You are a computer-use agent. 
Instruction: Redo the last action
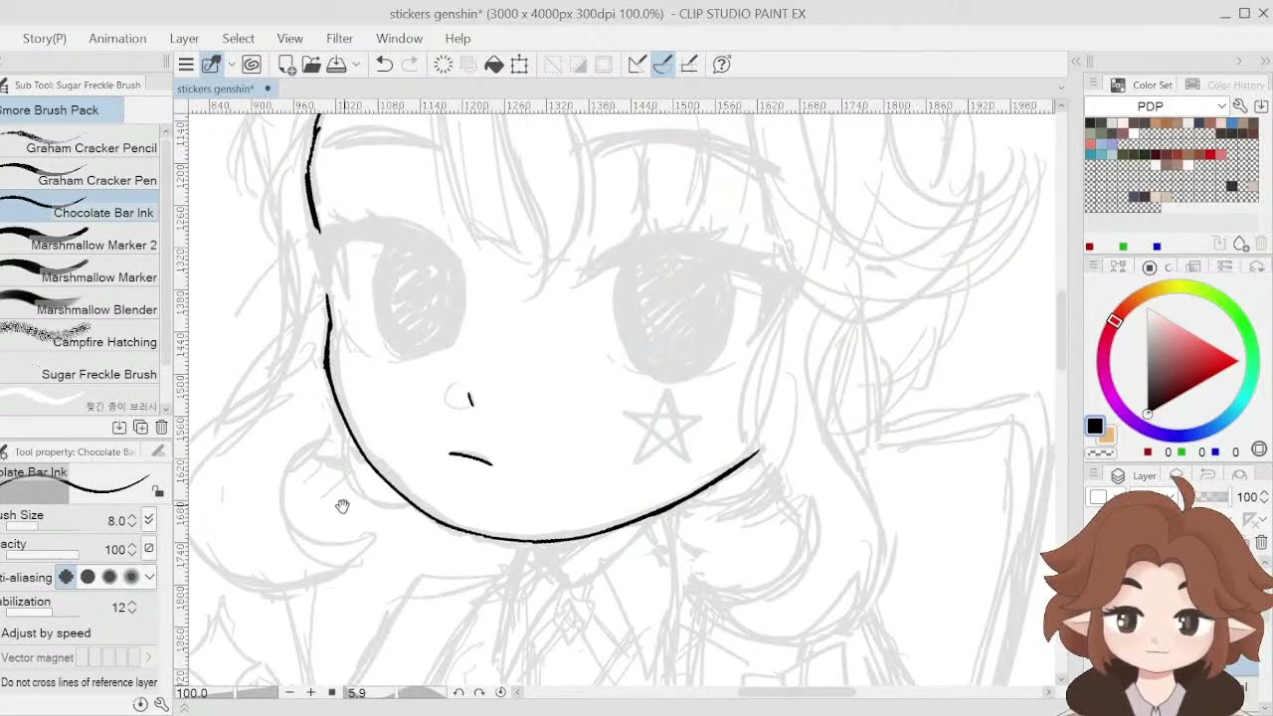[409, 65]
